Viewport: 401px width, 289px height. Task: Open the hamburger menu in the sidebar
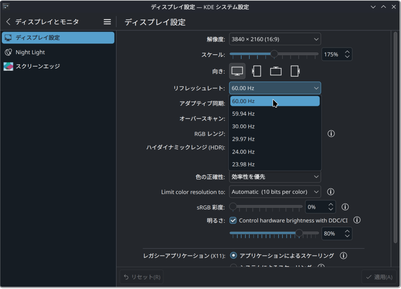pos(107,22)
